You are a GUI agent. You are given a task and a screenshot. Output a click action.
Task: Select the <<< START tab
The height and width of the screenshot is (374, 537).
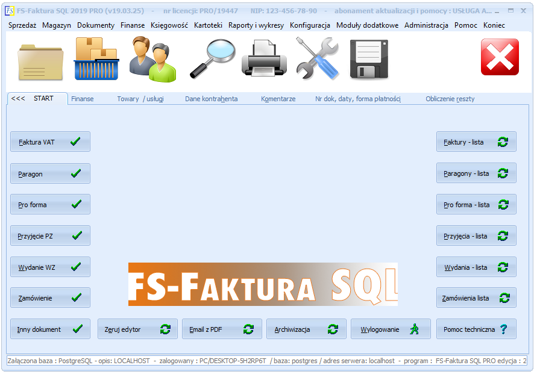coord(37,99)
